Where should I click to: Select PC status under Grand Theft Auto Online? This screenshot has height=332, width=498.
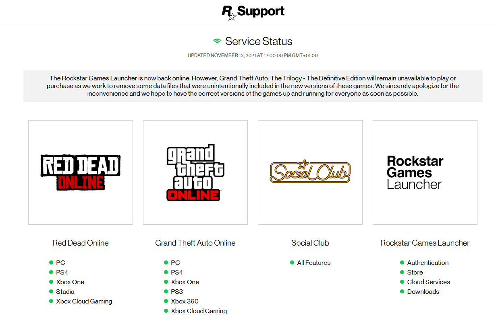[x=175, y=262]
